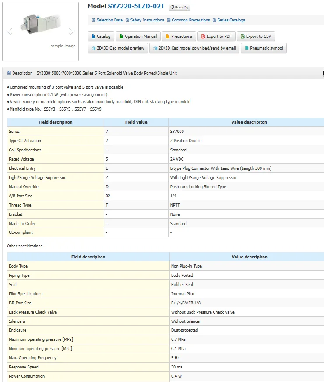Open 2D/3D Cad model preview

pyautogui.click(x=118, y=48)
